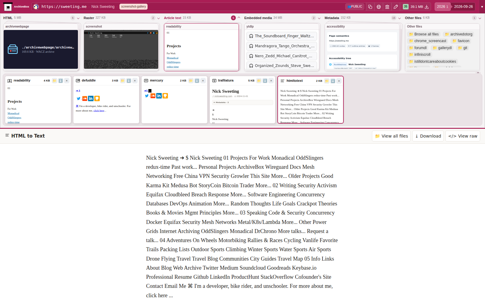Open the screenshot preview thumbnail
The width and height of the screenshot is (485, 303).
coord(121,49)
